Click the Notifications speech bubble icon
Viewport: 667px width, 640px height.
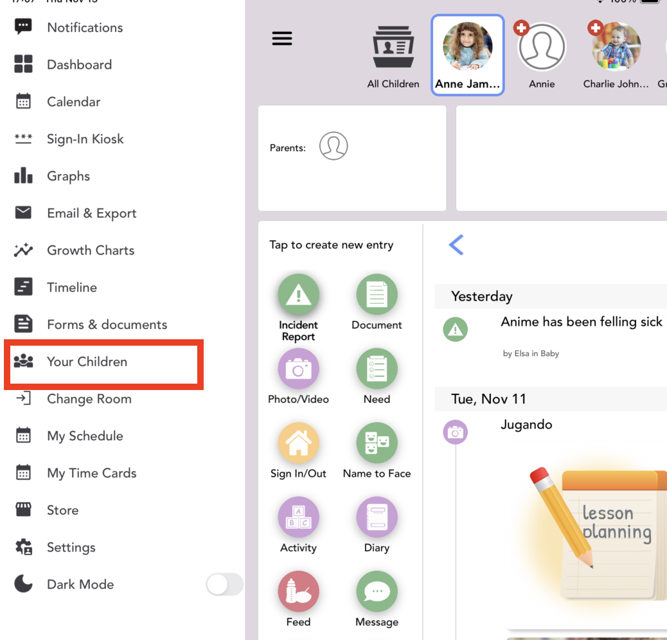[23, 27]
